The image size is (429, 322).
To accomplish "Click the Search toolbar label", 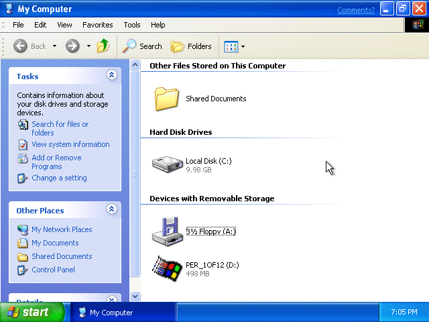I will click(x=150, y=46).
